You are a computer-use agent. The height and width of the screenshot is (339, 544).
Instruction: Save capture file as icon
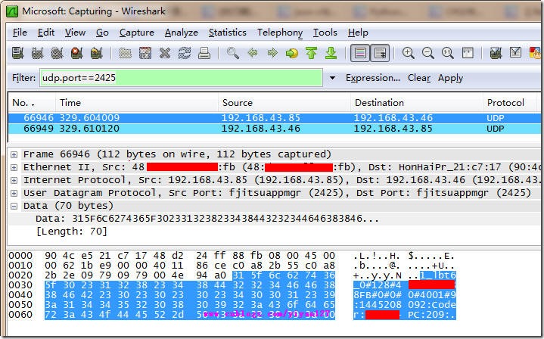pos(145,53)
